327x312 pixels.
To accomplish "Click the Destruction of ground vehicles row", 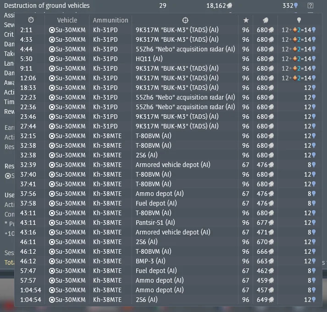I will (159, 6).
